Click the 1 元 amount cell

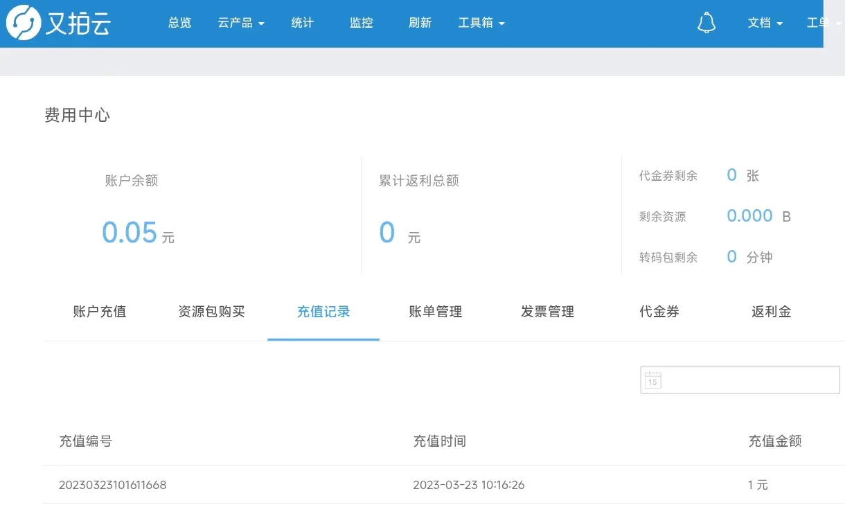point(758,485)
